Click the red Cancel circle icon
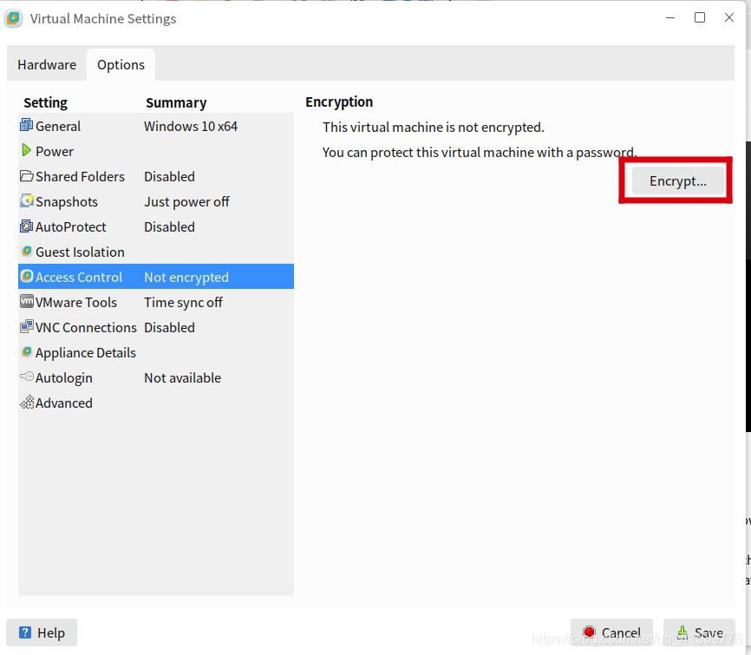Image resolution: width=751 pixels, height=655 pixels. 589,632
